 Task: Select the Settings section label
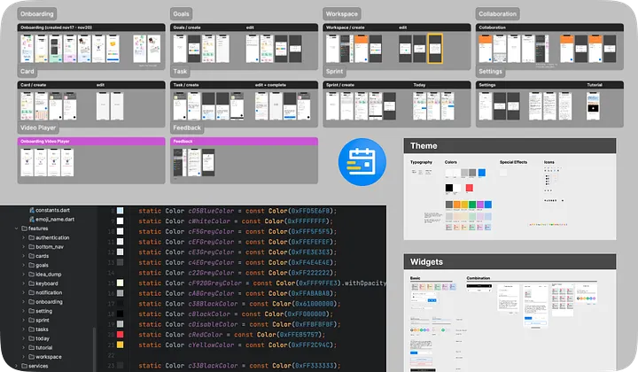point(490,71)
